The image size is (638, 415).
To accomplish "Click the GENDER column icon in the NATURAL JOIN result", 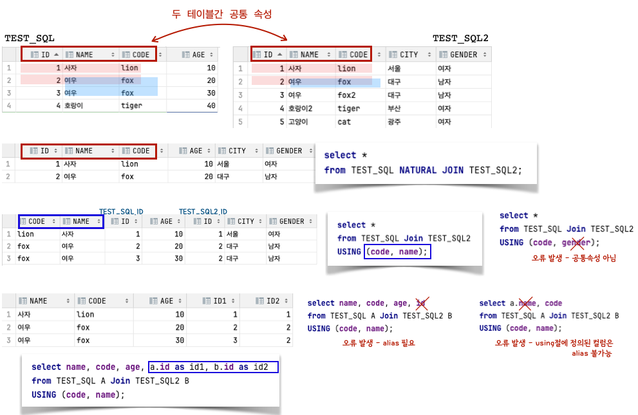I will [x=270, y=151].
